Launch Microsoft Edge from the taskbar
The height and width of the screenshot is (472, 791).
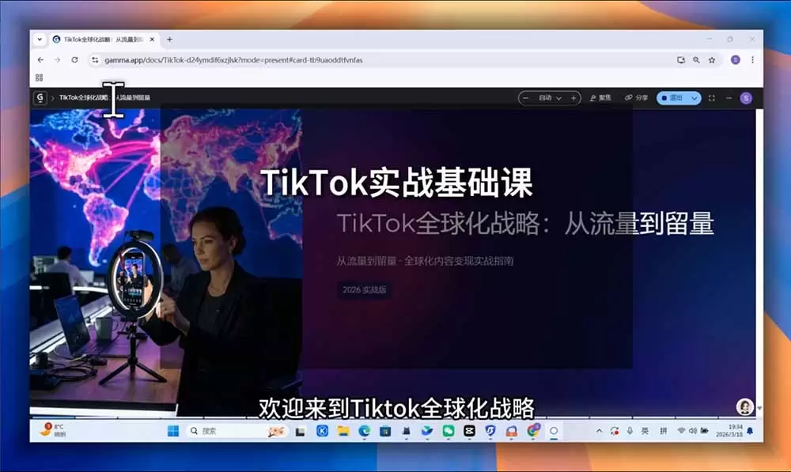[x=364, y=431]
